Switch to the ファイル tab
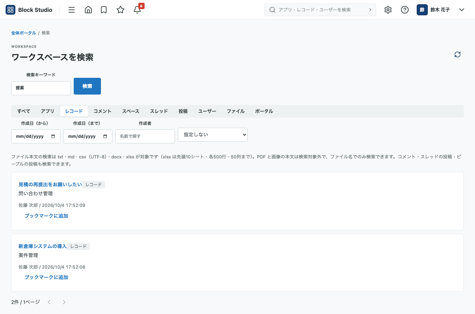This screenshot has width=475, height=314. click(x=236, y=111)
